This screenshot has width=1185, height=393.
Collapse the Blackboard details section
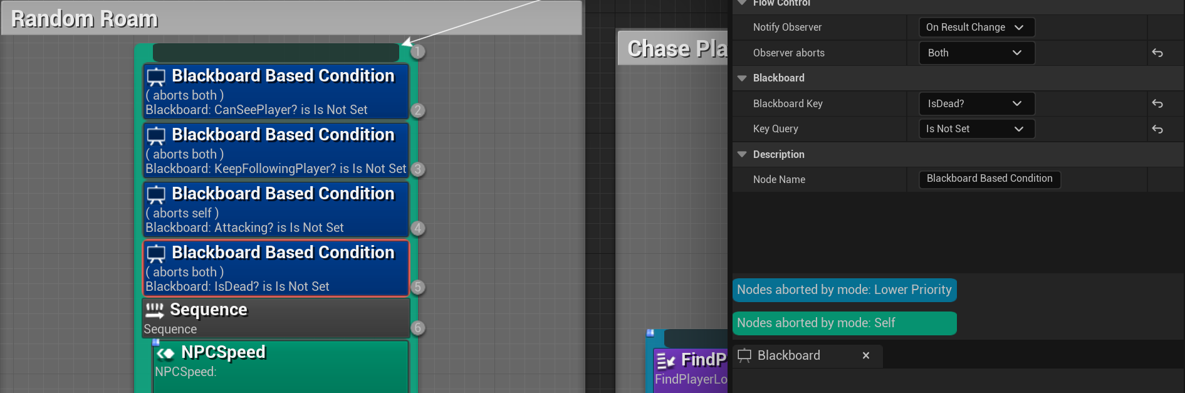(742, 78)
